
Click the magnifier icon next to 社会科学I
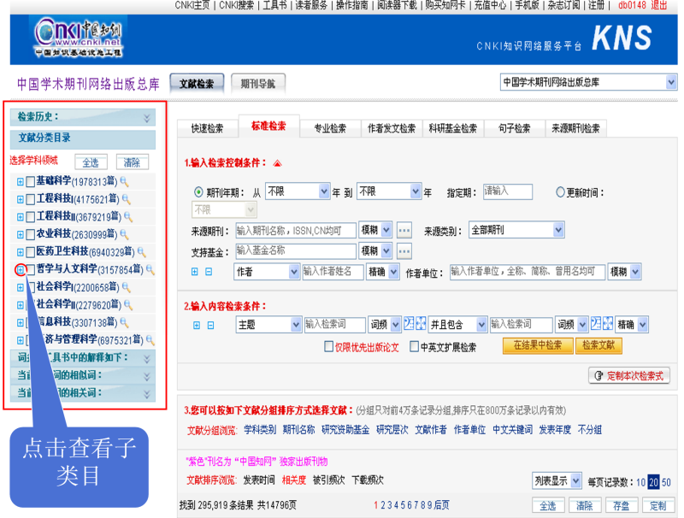[127, 287]
